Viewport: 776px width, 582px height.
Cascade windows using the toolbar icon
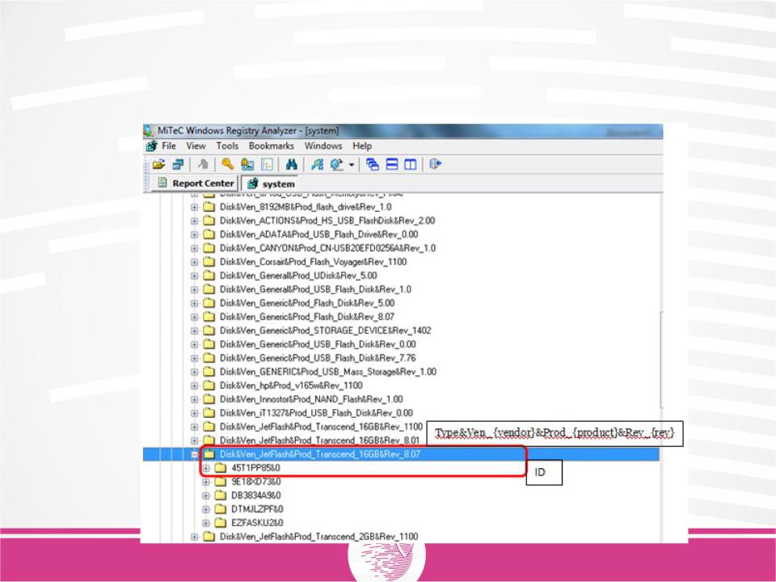tap(372, 164)
